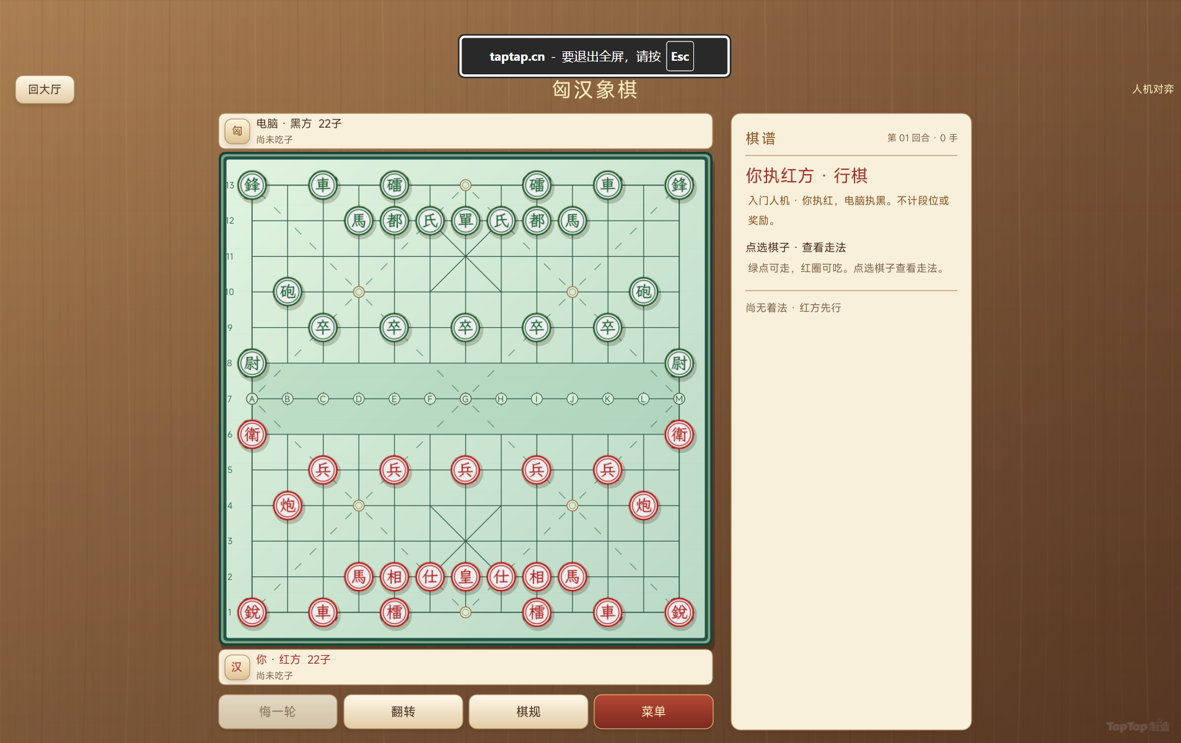Select the right red 檑 piece on row 1
Image resolution: width=1181 pixels, height=743 pixels.
[537, 612]
